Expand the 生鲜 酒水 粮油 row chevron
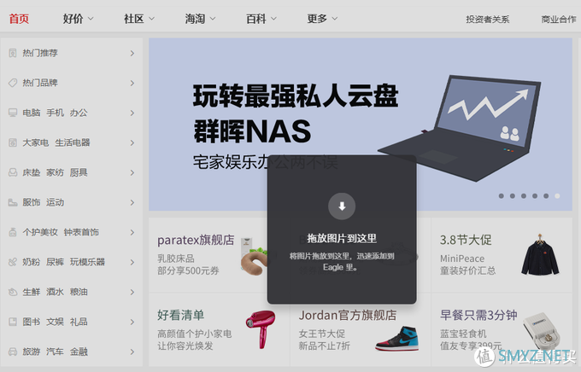 [132, 292]
